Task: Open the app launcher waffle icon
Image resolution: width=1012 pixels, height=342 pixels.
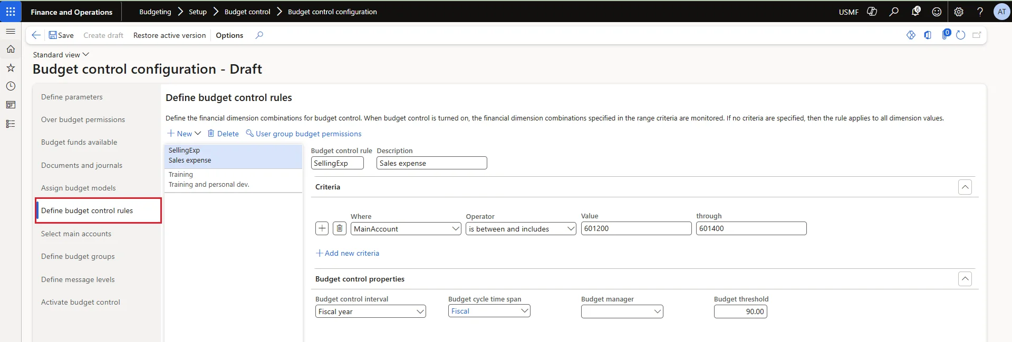Action: (x=11, y=11)
